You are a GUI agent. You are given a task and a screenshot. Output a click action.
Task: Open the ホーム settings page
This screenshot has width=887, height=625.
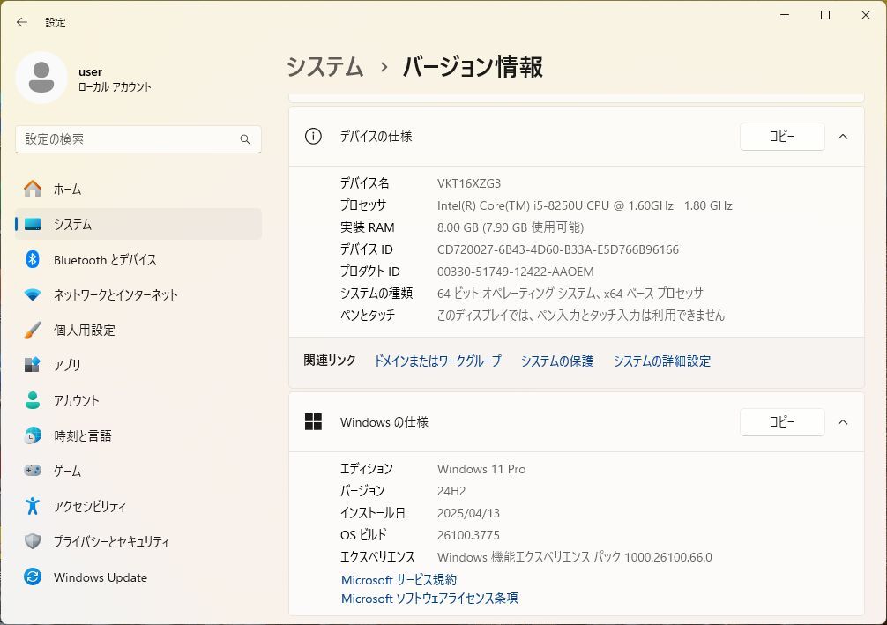point(138,189)
